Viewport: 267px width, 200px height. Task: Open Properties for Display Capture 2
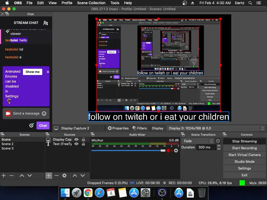(x=118, y=128)
